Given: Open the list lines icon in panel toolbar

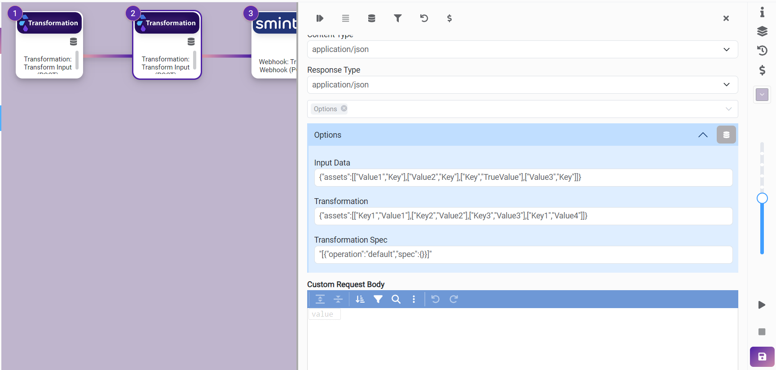Looking at the screenshot, I should 345,18.
